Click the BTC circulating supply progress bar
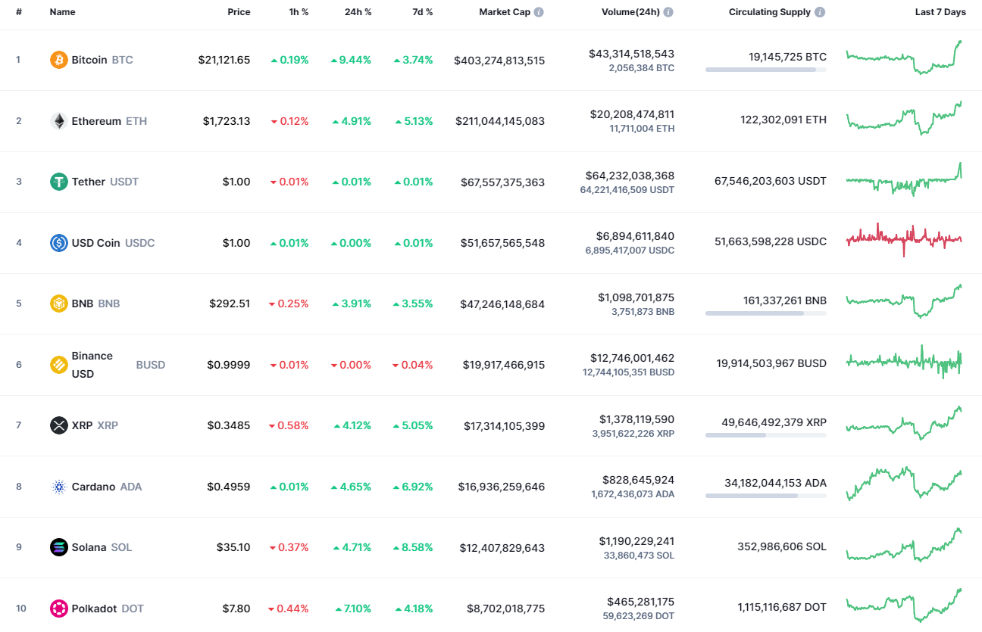 765,70
